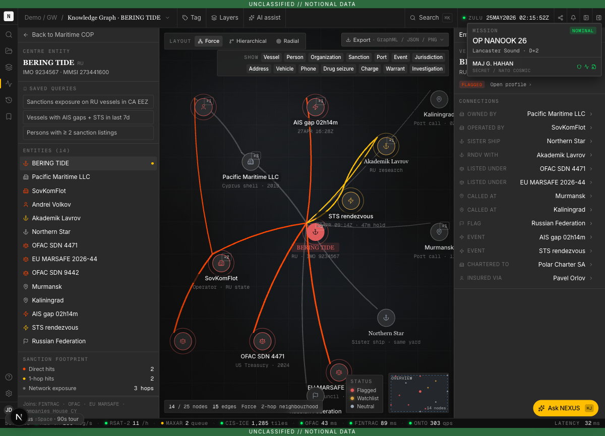Open the Layers menu in top bar
This screenshot has width=605, height=436.
pos(225,18)
